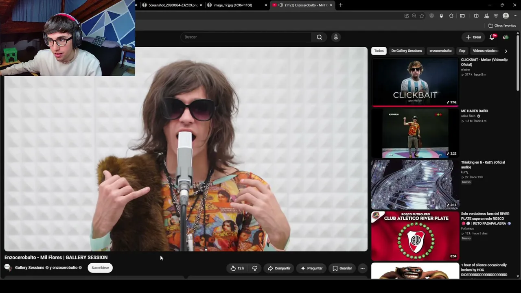Open the CLICKBAIT - Melian video thumbnail
Screen dimensions: 521x293
pos(415,82)
